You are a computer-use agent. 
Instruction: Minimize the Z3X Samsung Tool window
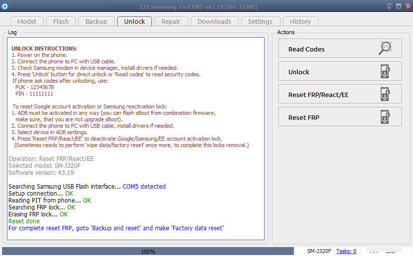[390, 6]
